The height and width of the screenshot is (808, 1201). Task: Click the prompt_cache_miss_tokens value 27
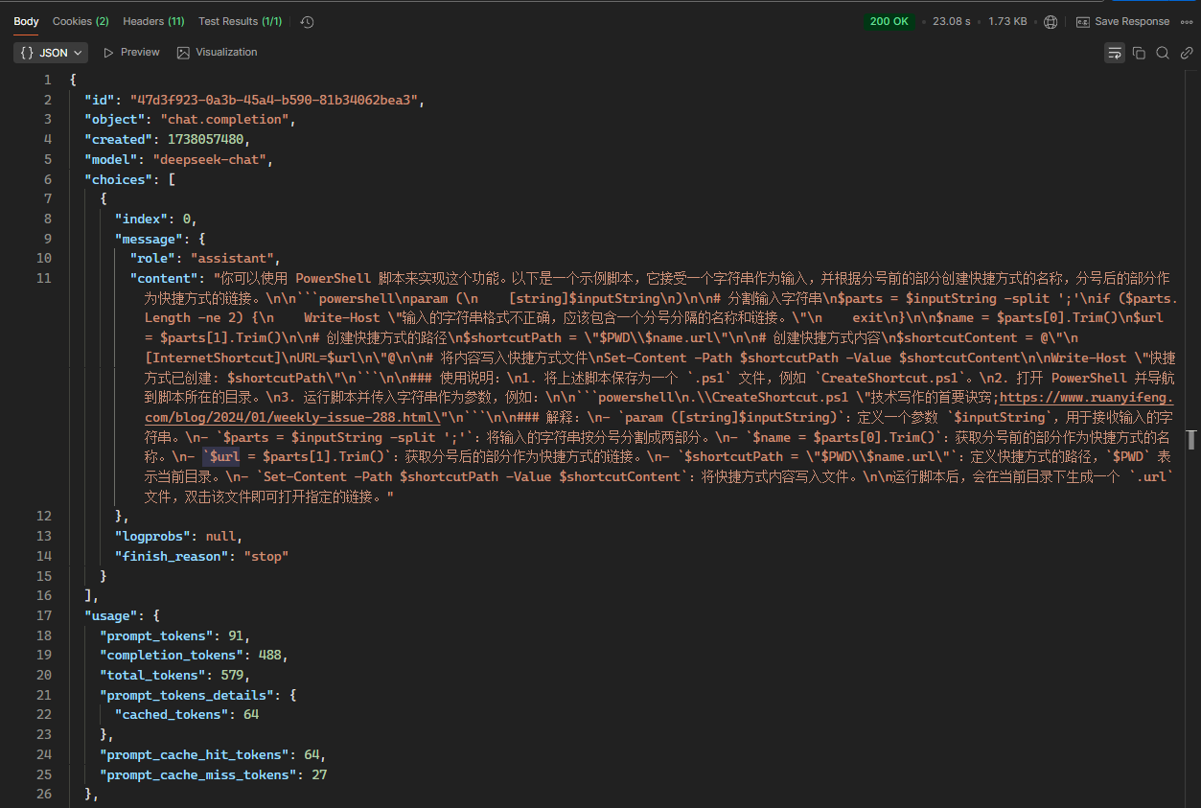click(319, 774)
